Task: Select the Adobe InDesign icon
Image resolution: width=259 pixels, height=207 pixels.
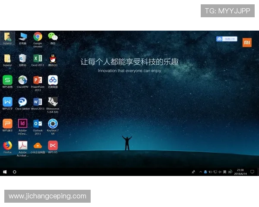Action: click(22, 124)
